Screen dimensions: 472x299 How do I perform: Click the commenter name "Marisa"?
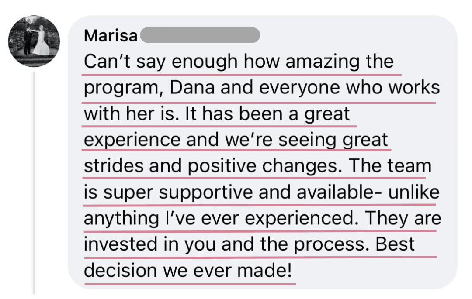111,36
